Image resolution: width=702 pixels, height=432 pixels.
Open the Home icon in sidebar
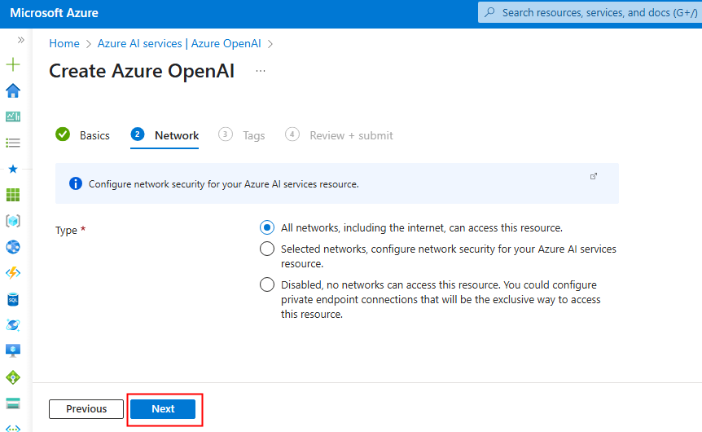point(13,90)
